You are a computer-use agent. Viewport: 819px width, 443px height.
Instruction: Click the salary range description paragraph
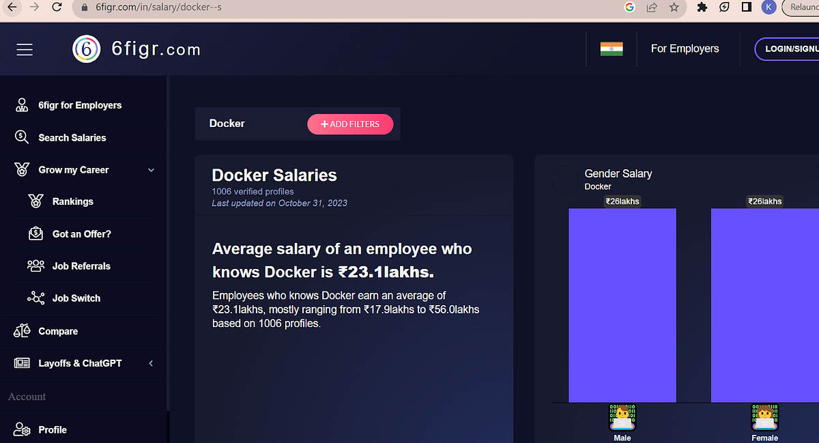346,309
